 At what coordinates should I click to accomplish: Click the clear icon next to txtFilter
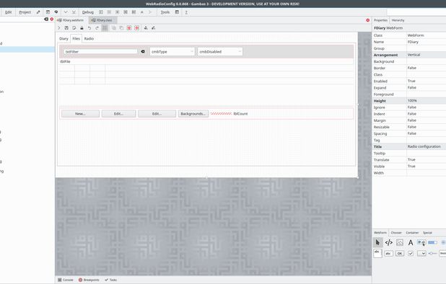pos(143,51)
